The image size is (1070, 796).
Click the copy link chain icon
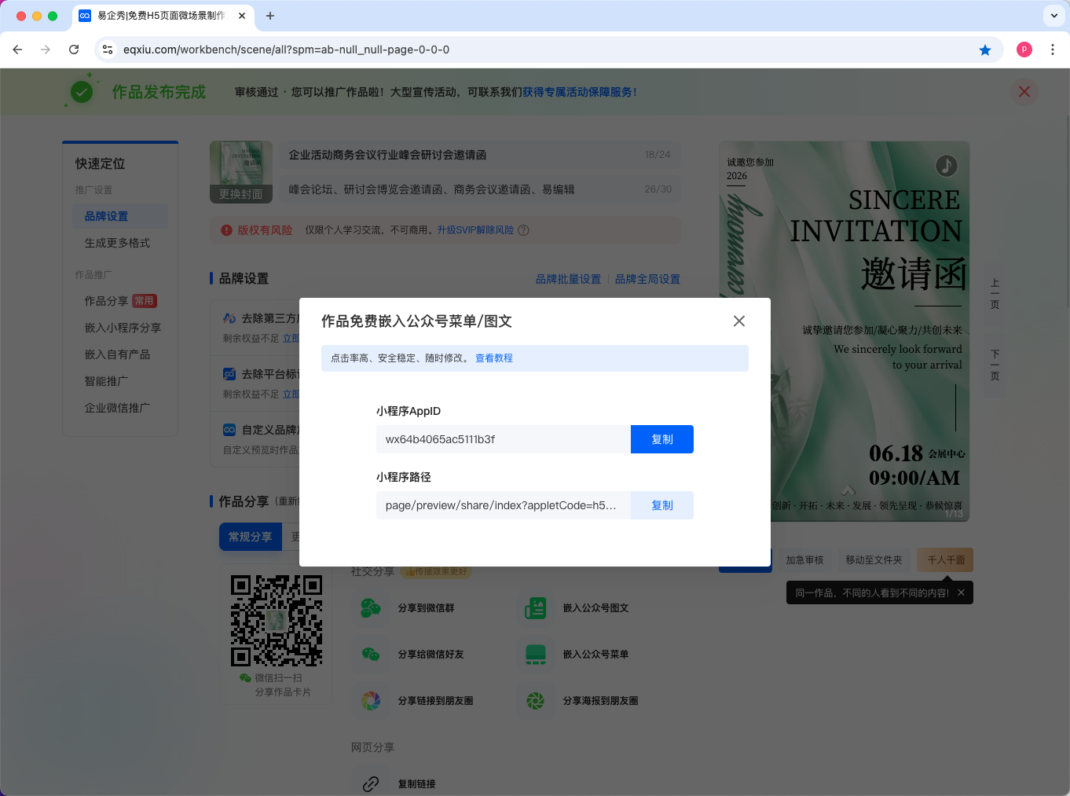371,783
